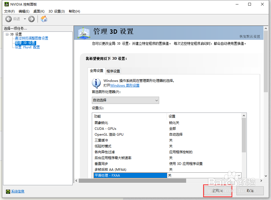This screenshot has width=271, height=200.
Task: Click the Back arrow toolbar icon
Action: click(8, 19)
